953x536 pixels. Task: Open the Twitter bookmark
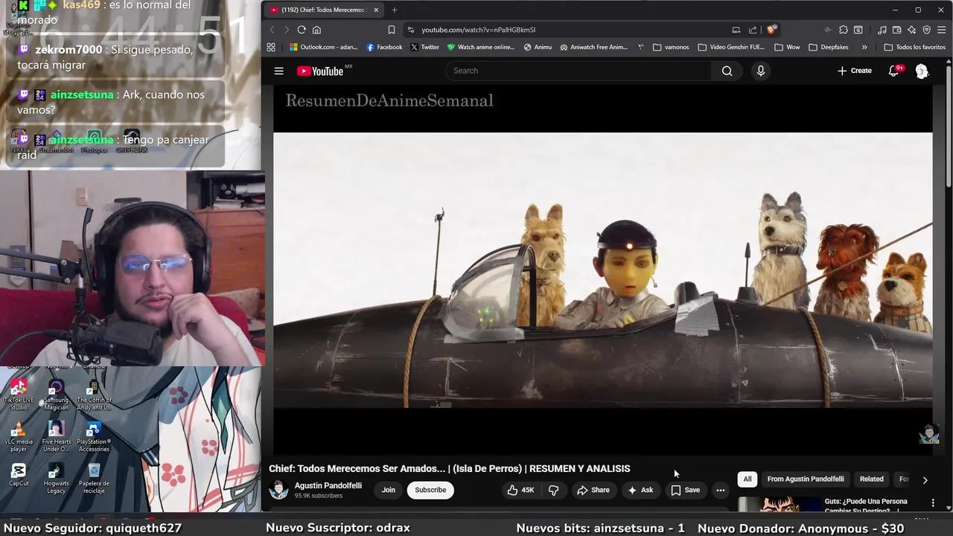click(x=424, y=47)
